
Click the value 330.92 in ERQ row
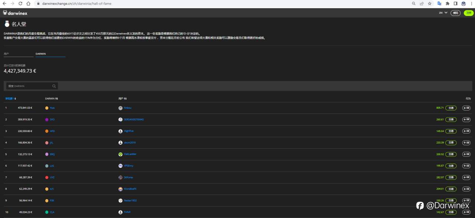pos(440,154)
